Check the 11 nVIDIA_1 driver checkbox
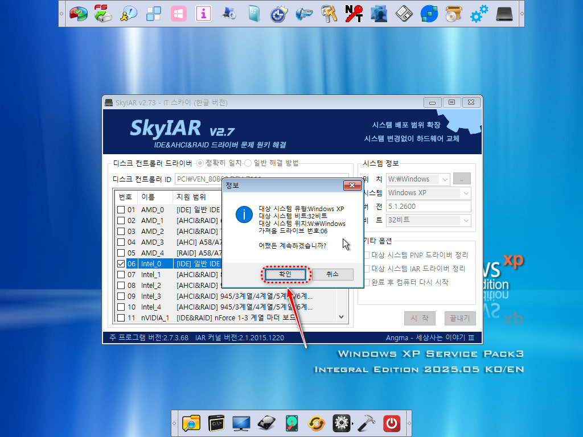Image resolution: width=583 pixels, height=437 pixels. (x=121, y=318)
